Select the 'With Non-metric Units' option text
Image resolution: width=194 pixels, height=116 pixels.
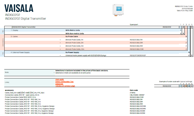coord(75,33)
